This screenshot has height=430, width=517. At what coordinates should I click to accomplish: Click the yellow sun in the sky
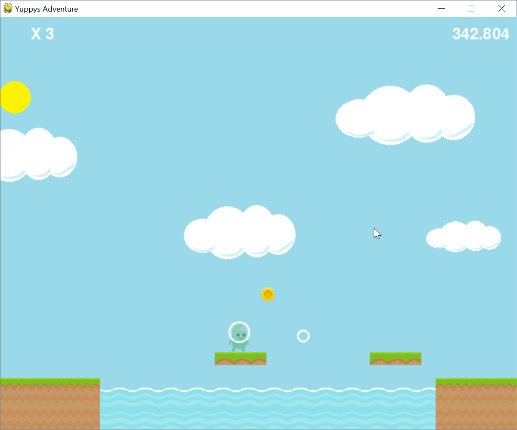(15, 97)
